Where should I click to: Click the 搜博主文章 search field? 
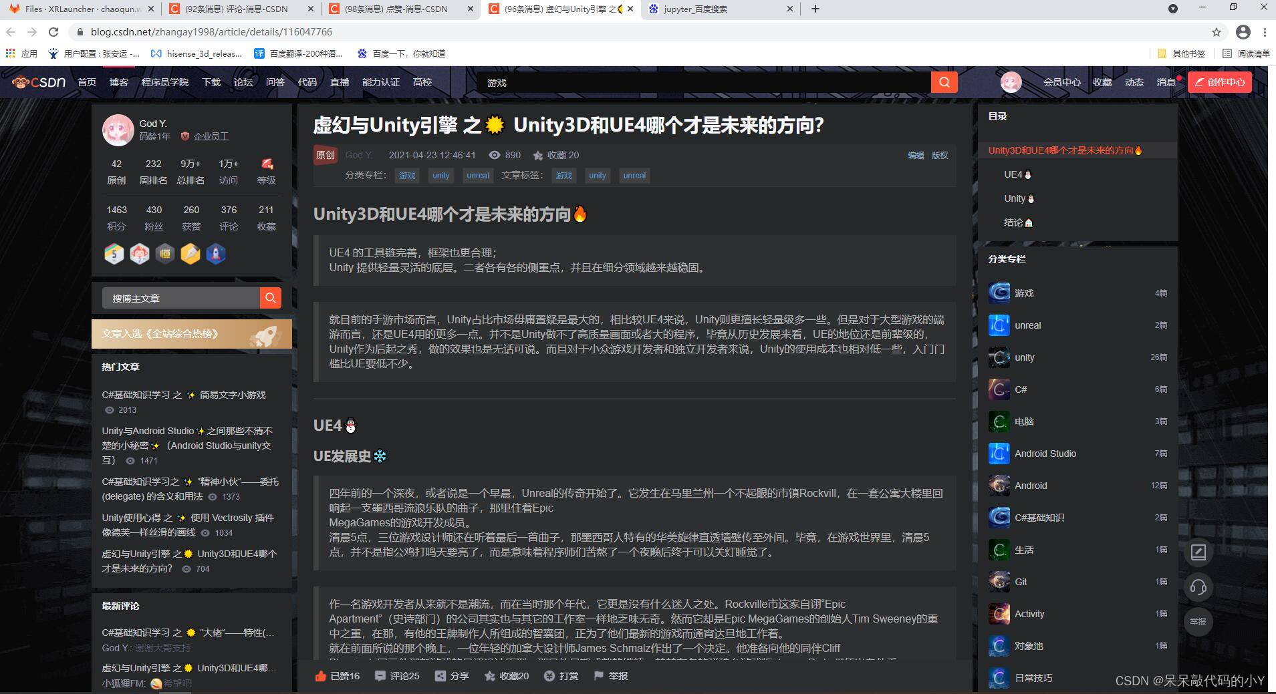[180, 298]
